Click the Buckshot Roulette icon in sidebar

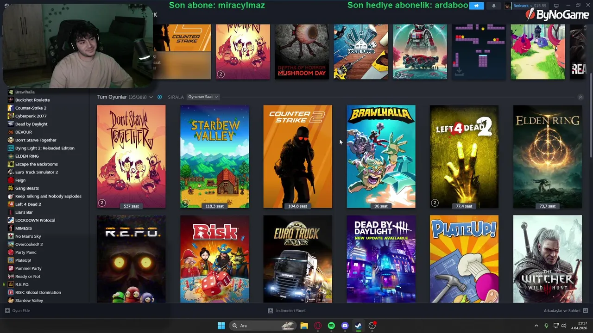pyautogui.click(x=11, y=100)
